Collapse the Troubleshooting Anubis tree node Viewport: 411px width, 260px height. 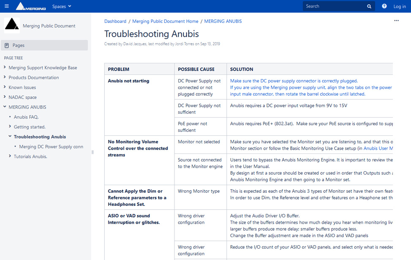pos(10,137)
